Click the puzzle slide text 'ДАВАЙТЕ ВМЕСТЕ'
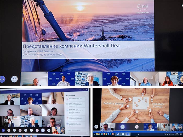Viewport: 183px width, 137px height. pos(113,103)
